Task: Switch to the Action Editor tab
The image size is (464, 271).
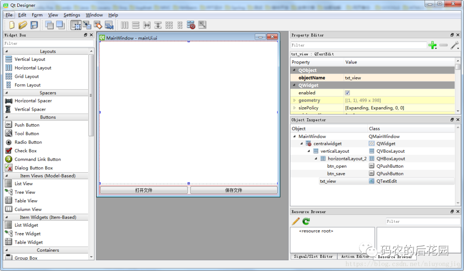Action: (355, 256)
